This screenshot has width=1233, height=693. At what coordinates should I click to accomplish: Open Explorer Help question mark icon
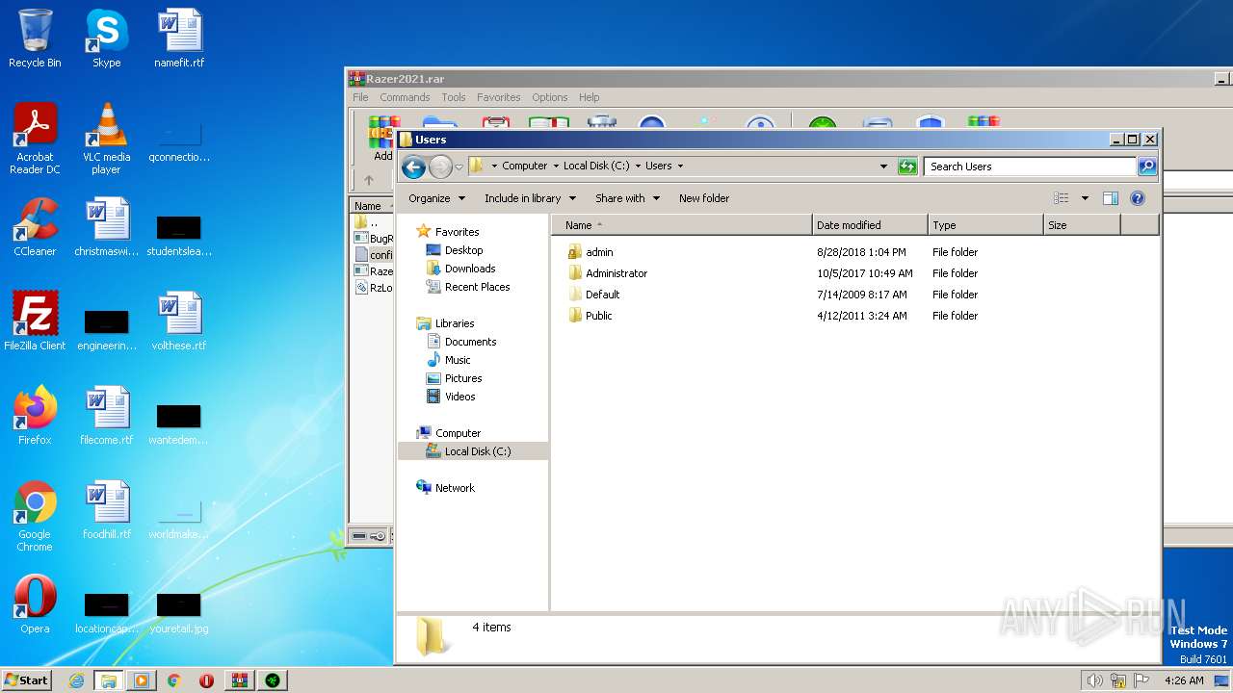click(x=1138, y=198)
